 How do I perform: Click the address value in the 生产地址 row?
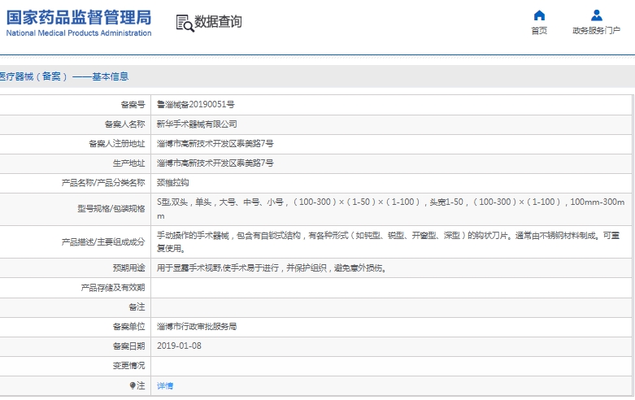215,163
